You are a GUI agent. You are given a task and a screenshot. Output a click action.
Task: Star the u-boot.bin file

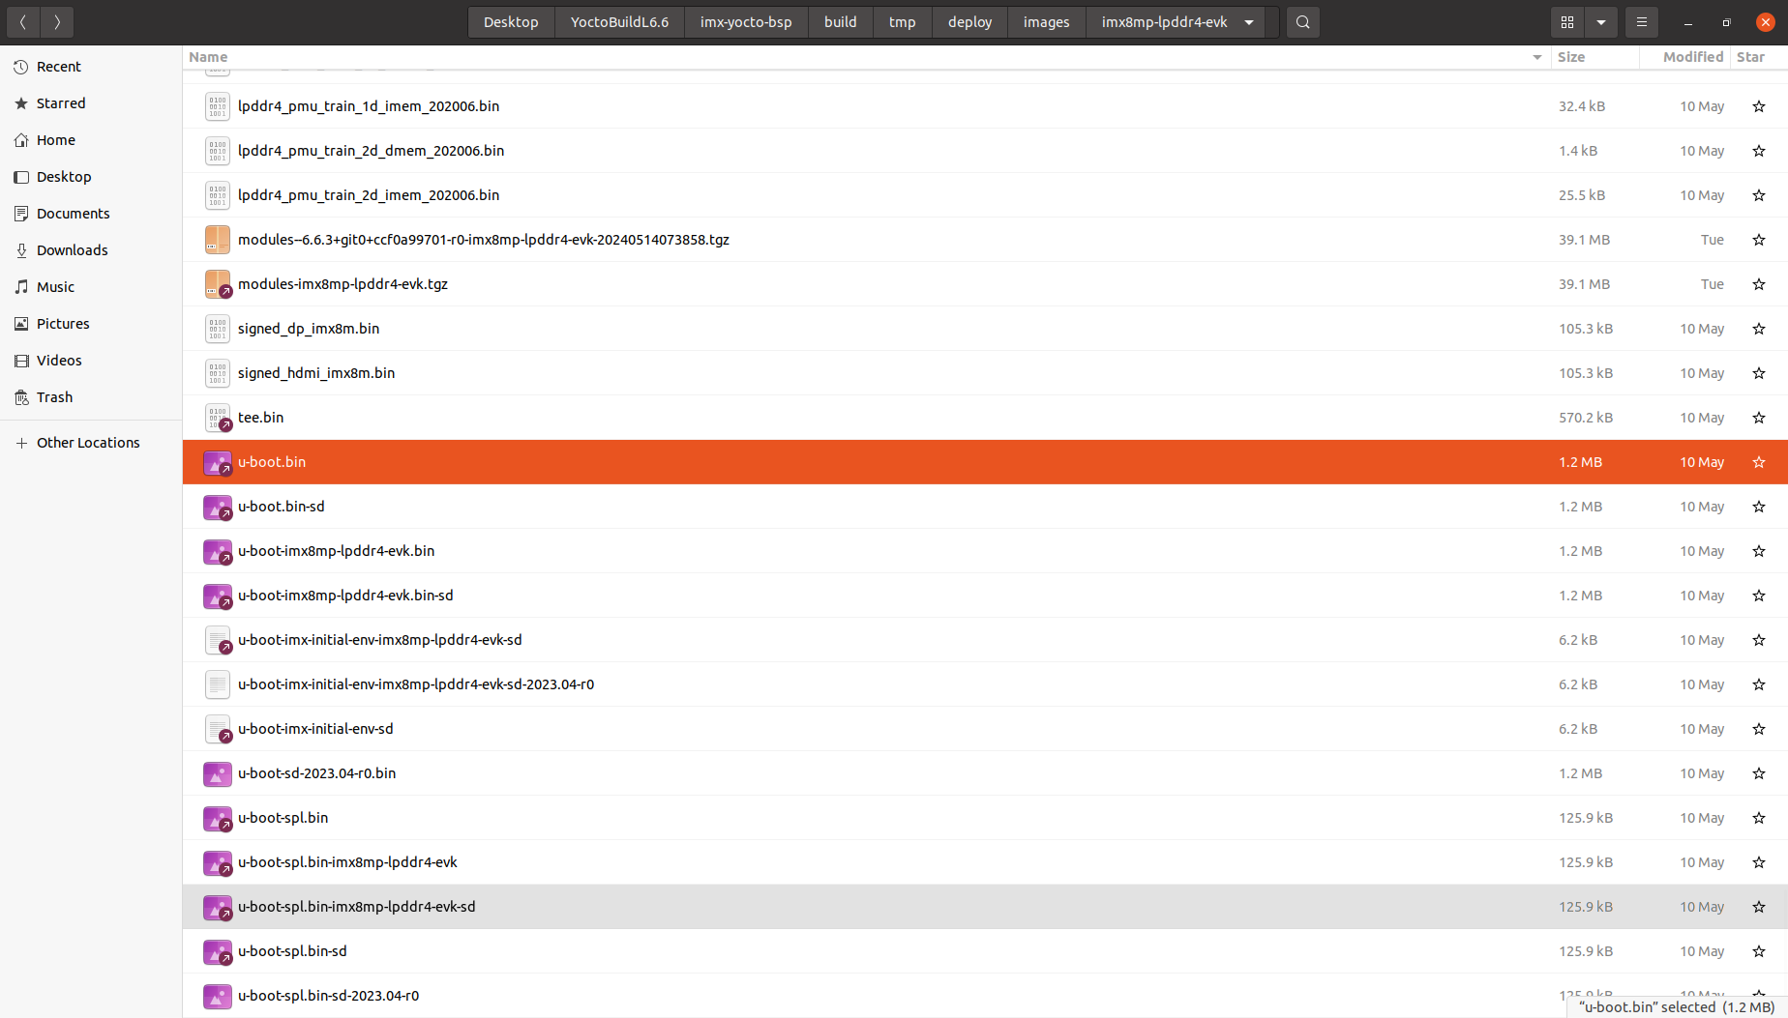coord(1758,462)
